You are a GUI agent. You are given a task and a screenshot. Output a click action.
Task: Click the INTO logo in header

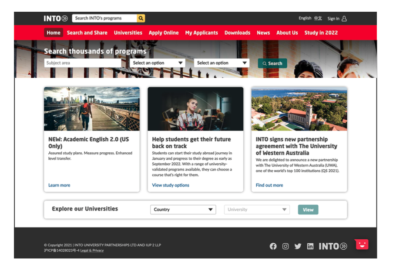click(56, 18)
